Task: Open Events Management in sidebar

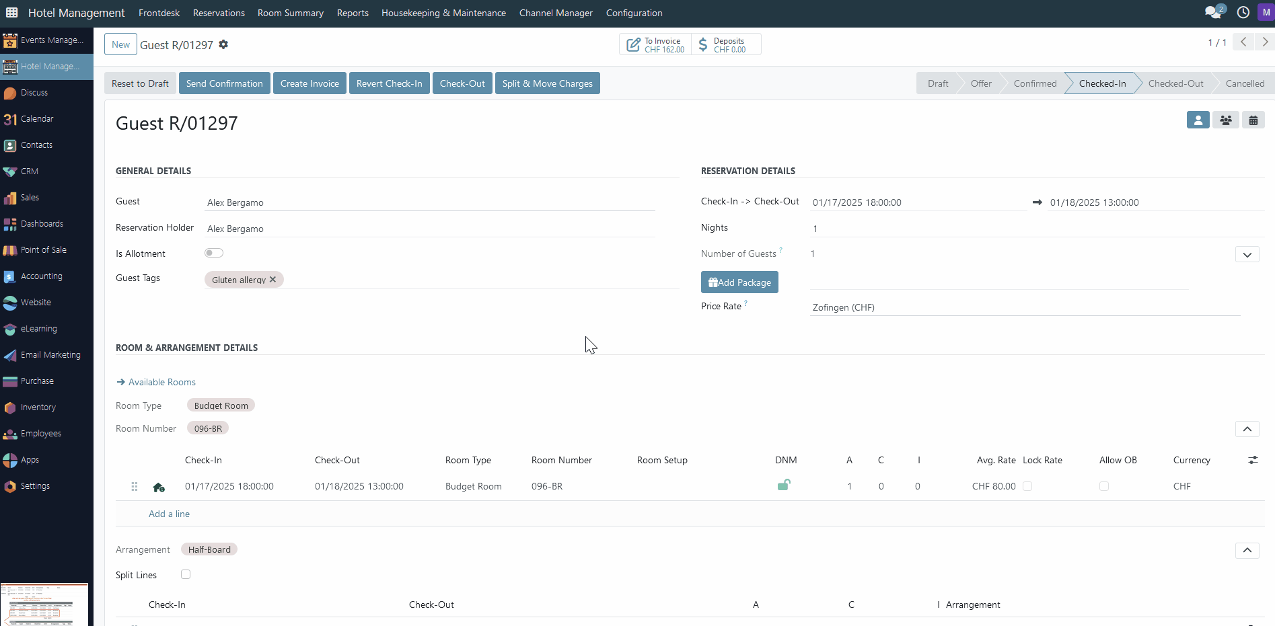Action: click(46, 40)
